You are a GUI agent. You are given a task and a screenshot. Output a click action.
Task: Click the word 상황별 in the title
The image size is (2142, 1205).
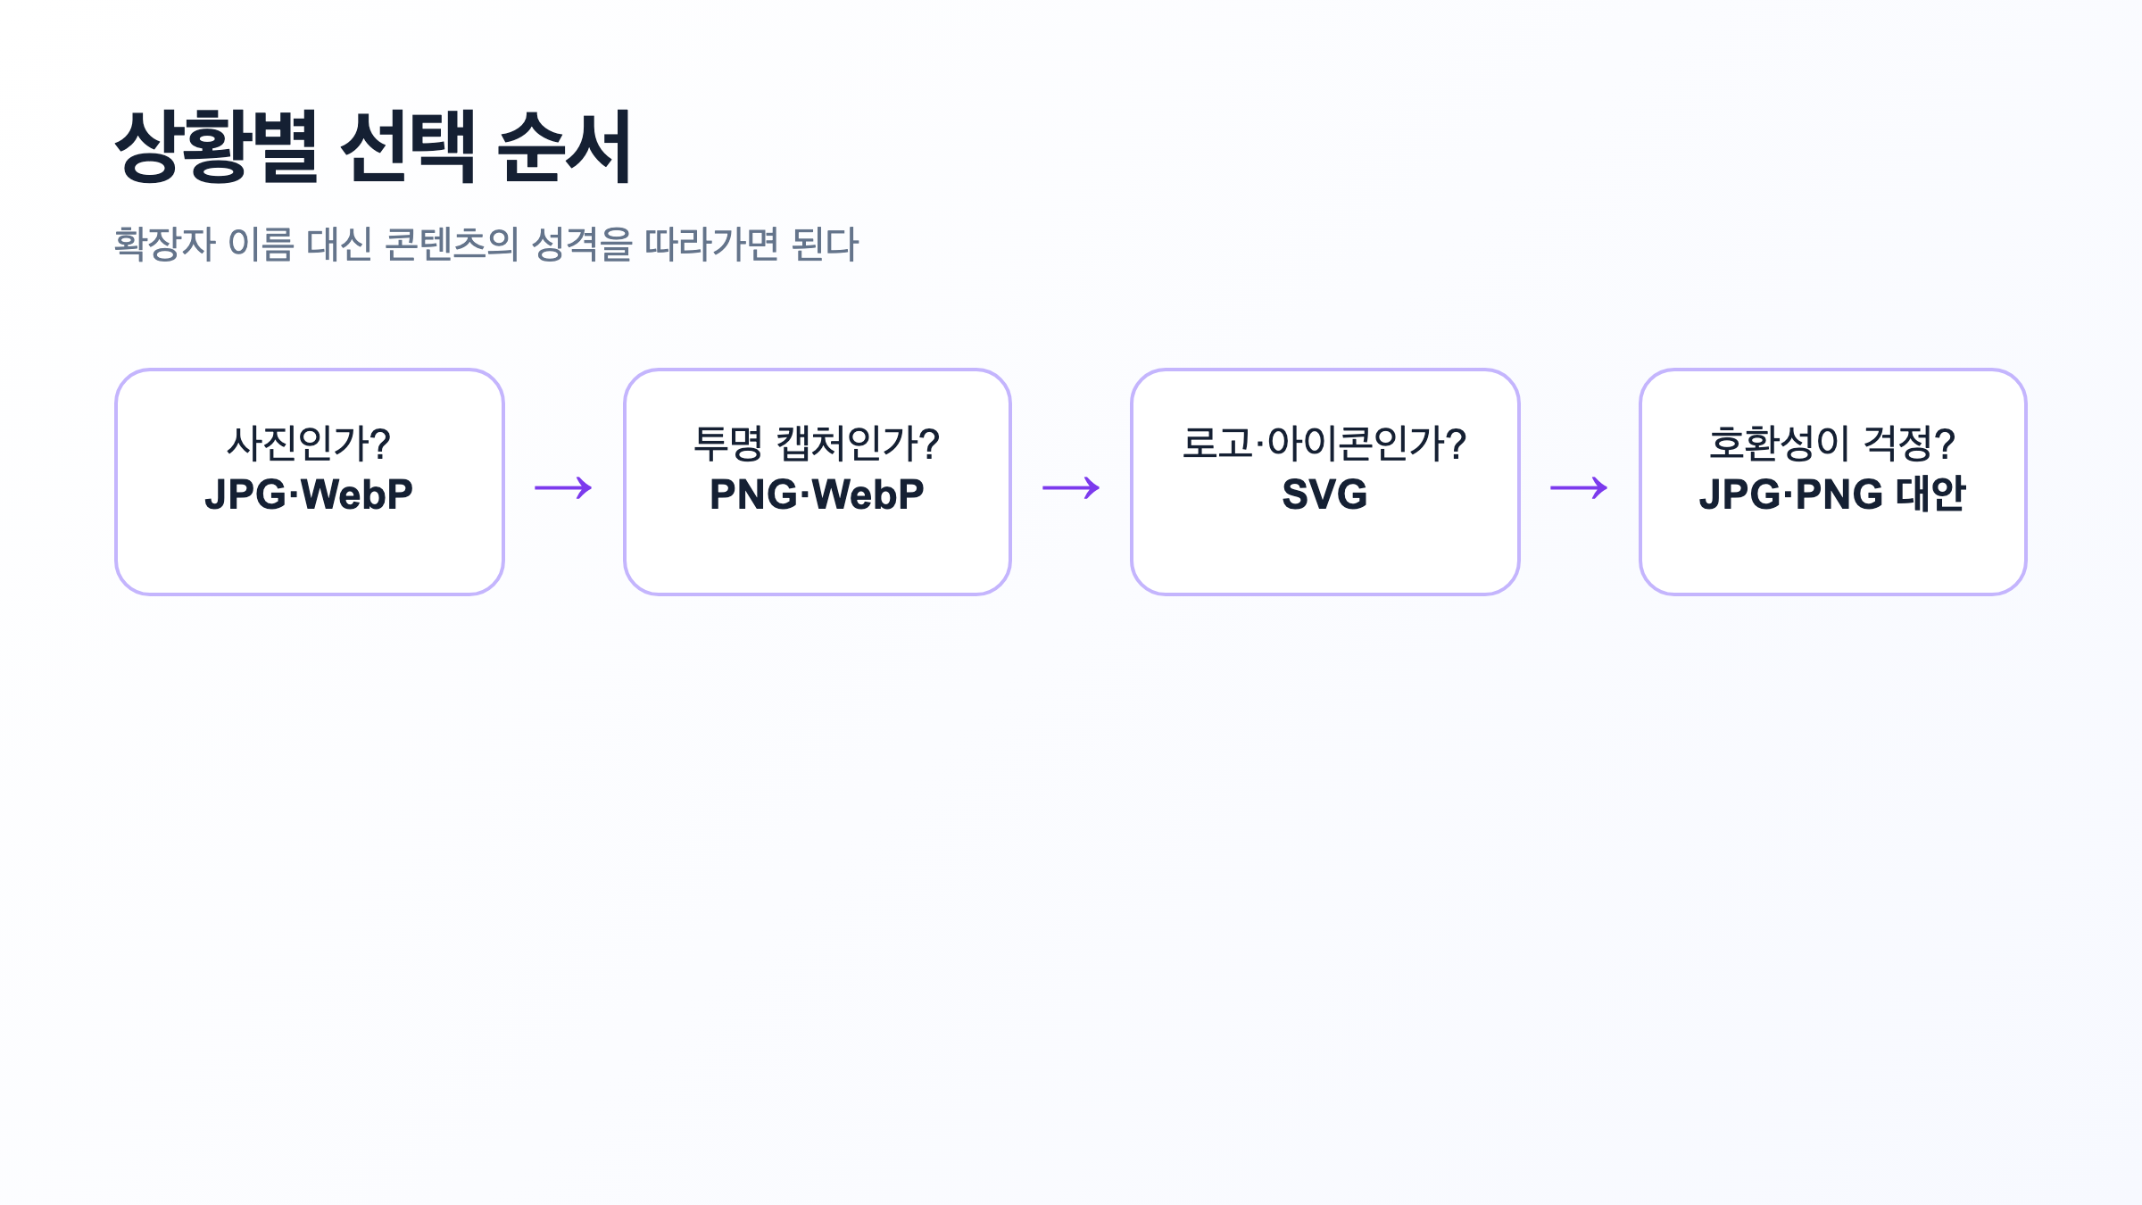point(217,147)
